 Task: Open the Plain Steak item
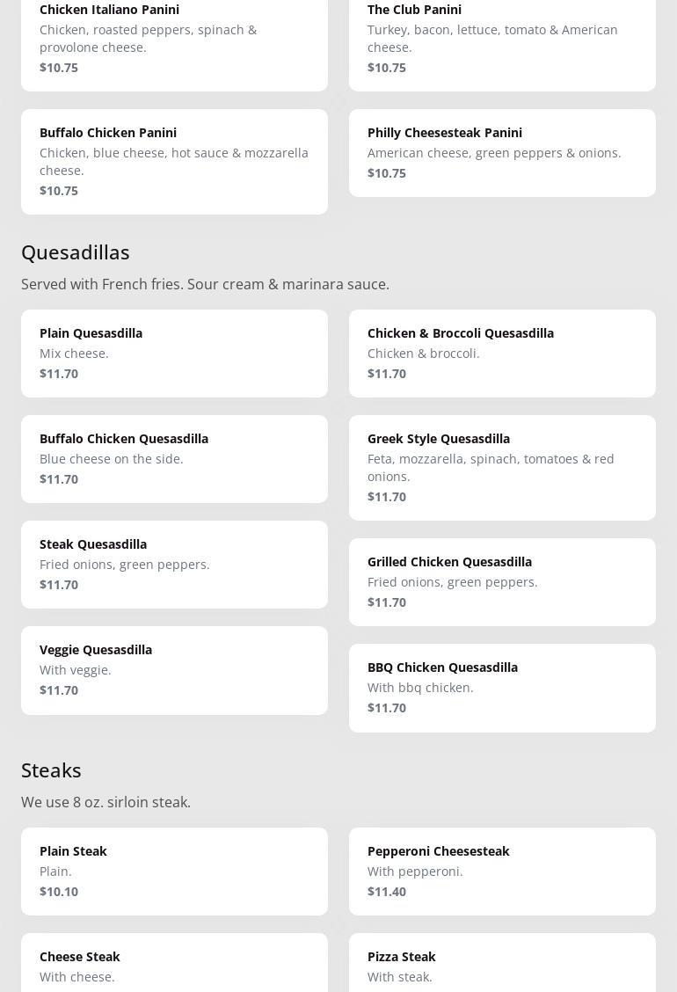[174, 871]
